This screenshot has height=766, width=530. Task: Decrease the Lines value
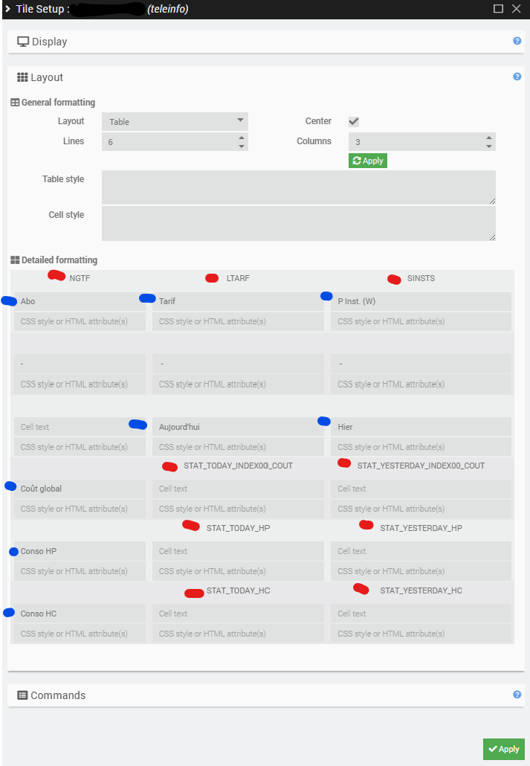[242, 146]
